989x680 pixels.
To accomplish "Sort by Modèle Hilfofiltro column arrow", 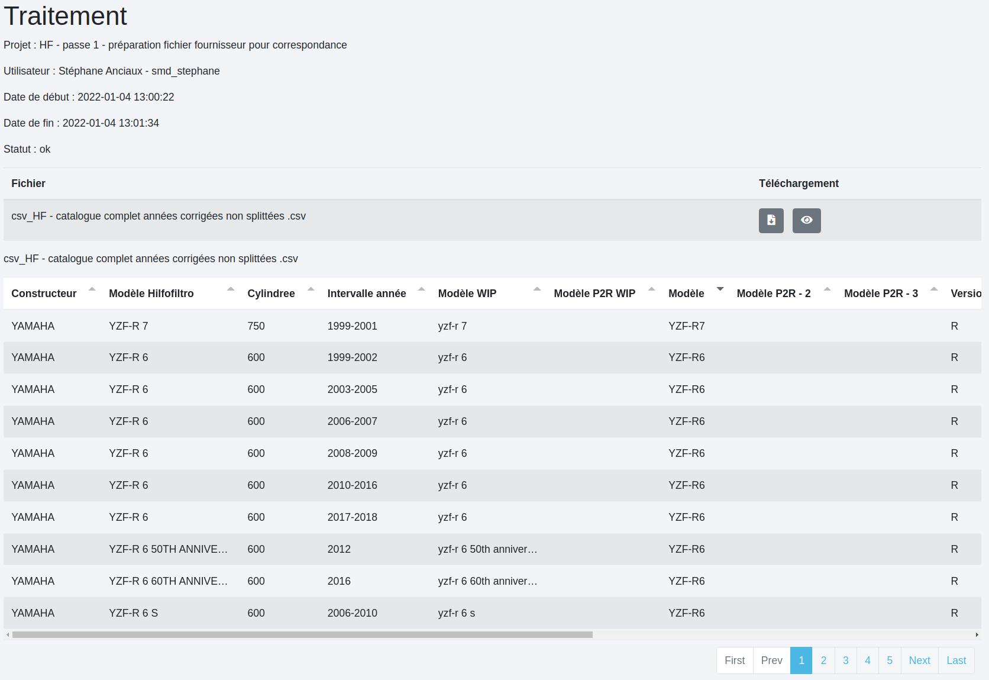I will 231,289.
